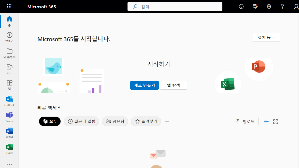This screenshot has width=299, height=168.
Task: Open the 피드 (Feed) sidebar icon
Action: tap(9, 69)
